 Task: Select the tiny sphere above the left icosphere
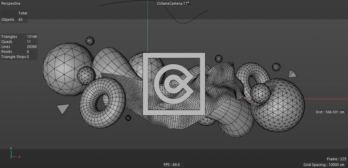pos(90,41)
